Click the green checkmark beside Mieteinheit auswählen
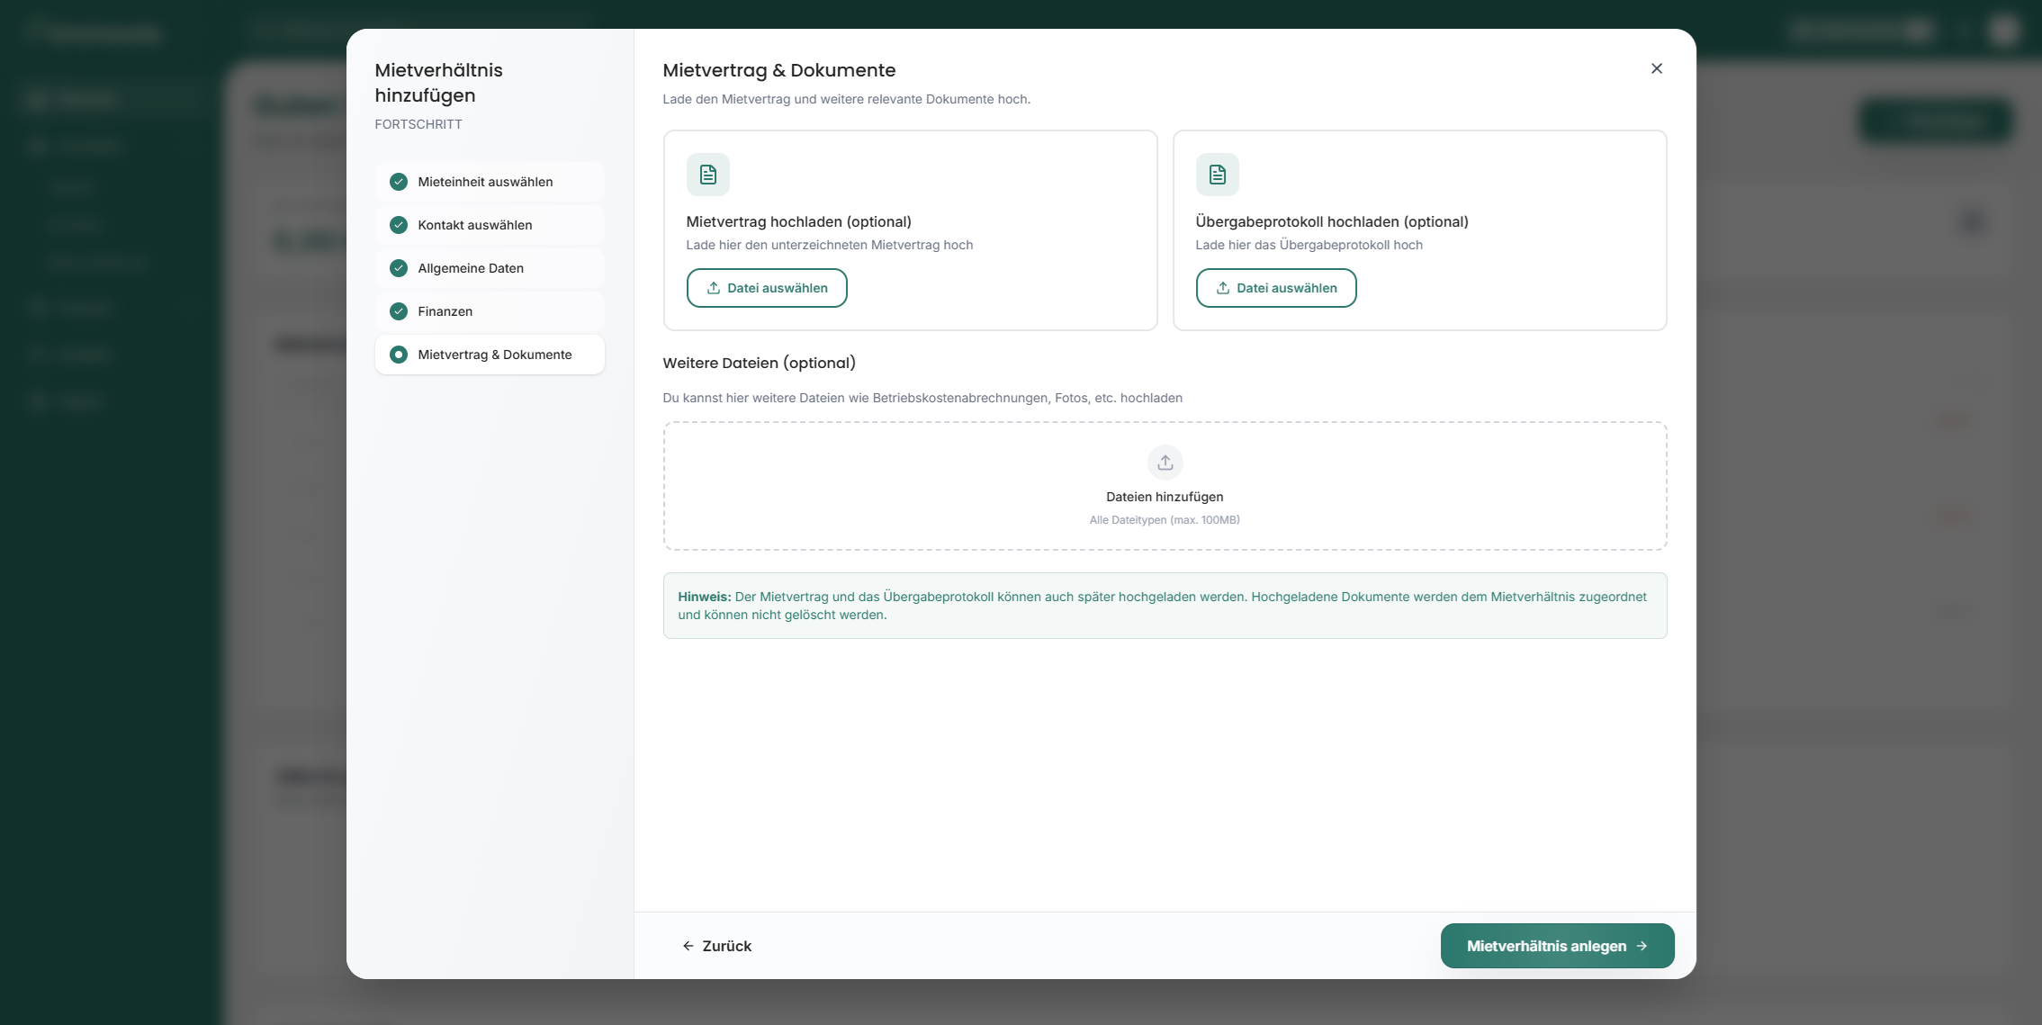Image resolution: width=2042 pixels, height=1025 pixels. [x=399, y=182]
